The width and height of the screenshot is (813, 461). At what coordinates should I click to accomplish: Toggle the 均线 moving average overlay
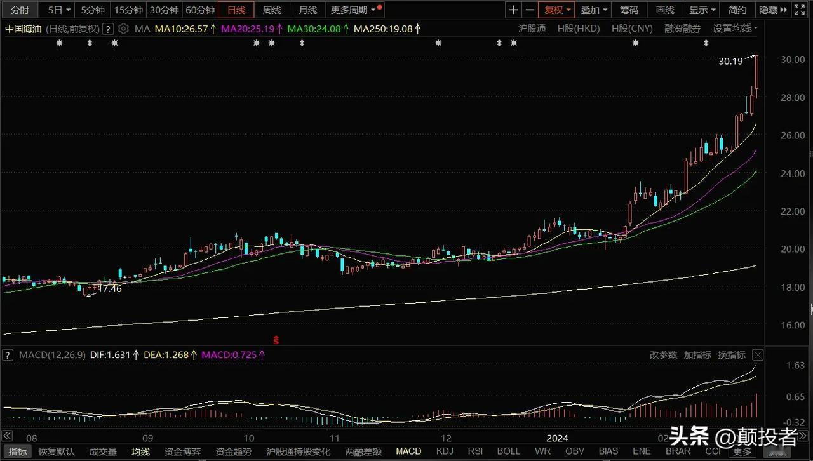click(x=140, y=452)
